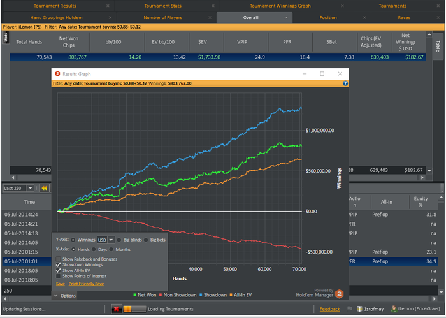Close the Number of Players tab
Viewport: 446px width, 318px height.
coord(210,18)
